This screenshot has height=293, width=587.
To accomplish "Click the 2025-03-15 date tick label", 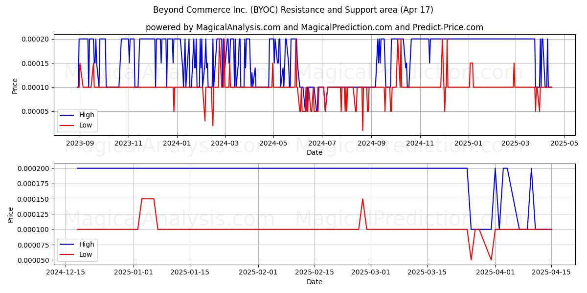I will [x=427, y=272].
